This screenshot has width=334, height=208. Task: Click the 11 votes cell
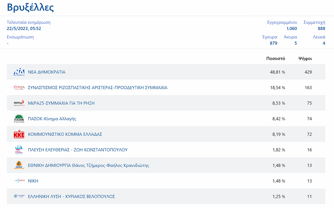point(309,197)
